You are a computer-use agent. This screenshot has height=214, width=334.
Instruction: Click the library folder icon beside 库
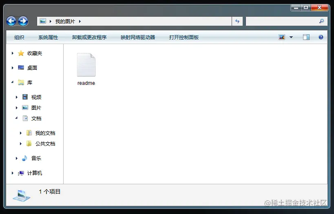pyautogui.click(x=21, y=82)
